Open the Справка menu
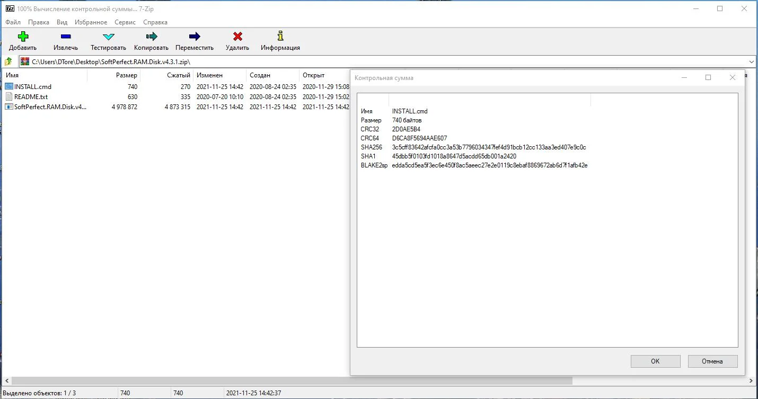The image size is (758, 399). [155, 22]
